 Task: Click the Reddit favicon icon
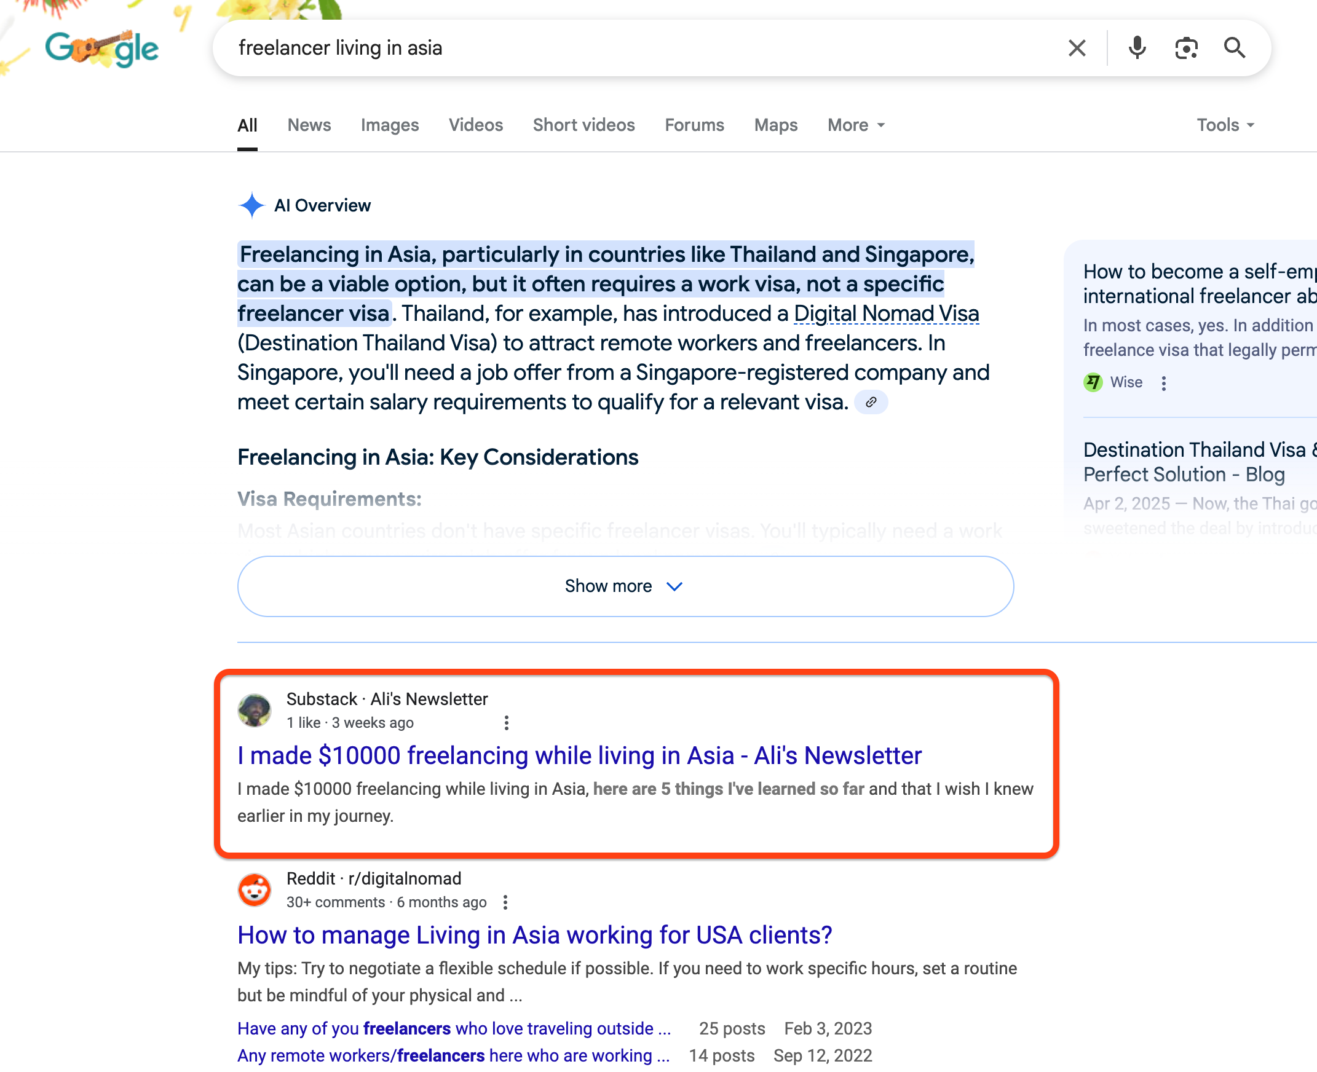(x=255, y=890)
